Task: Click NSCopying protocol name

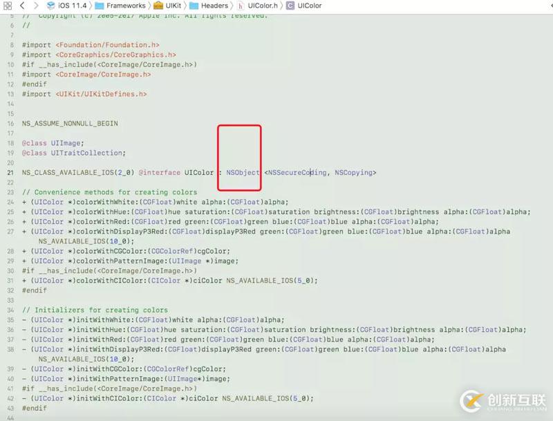Action: tap(353, 172)
